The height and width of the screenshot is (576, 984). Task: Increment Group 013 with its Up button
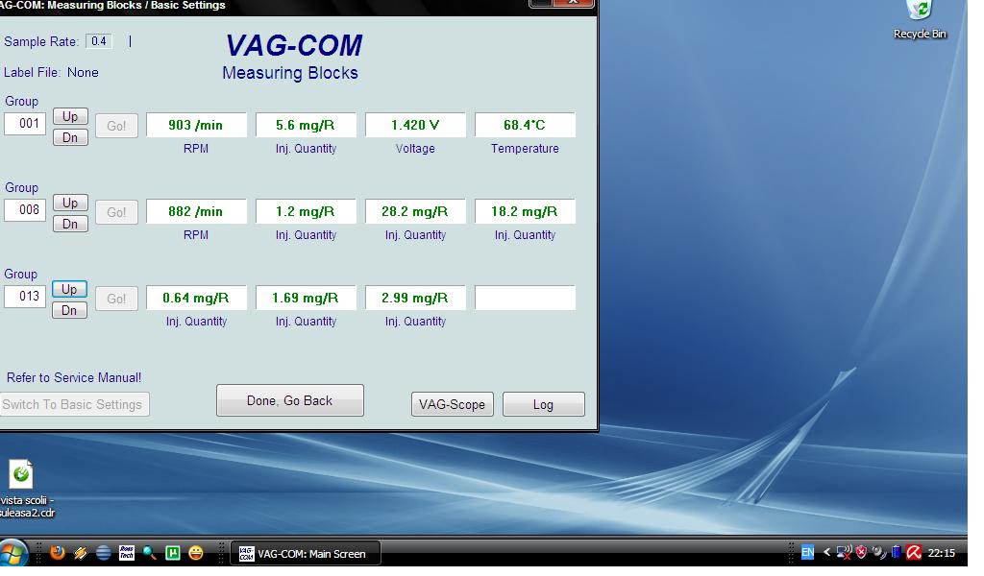(x=69, y=290)
